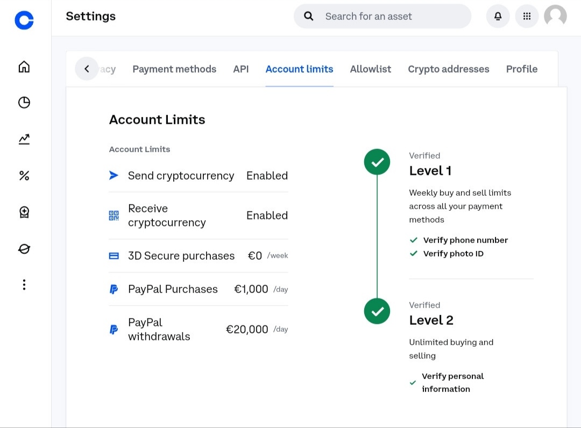Screen dimensions: 581x428
Task: Go to Home via sidebar house icon
Action: click(x=24, y=67)
